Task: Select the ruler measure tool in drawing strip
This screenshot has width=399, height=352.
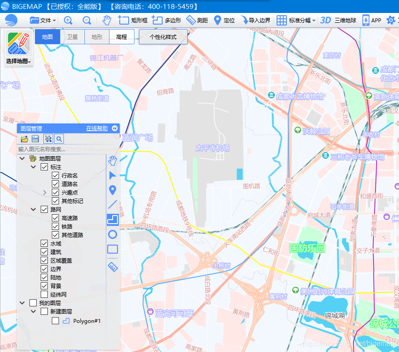Action: point(113,267)
